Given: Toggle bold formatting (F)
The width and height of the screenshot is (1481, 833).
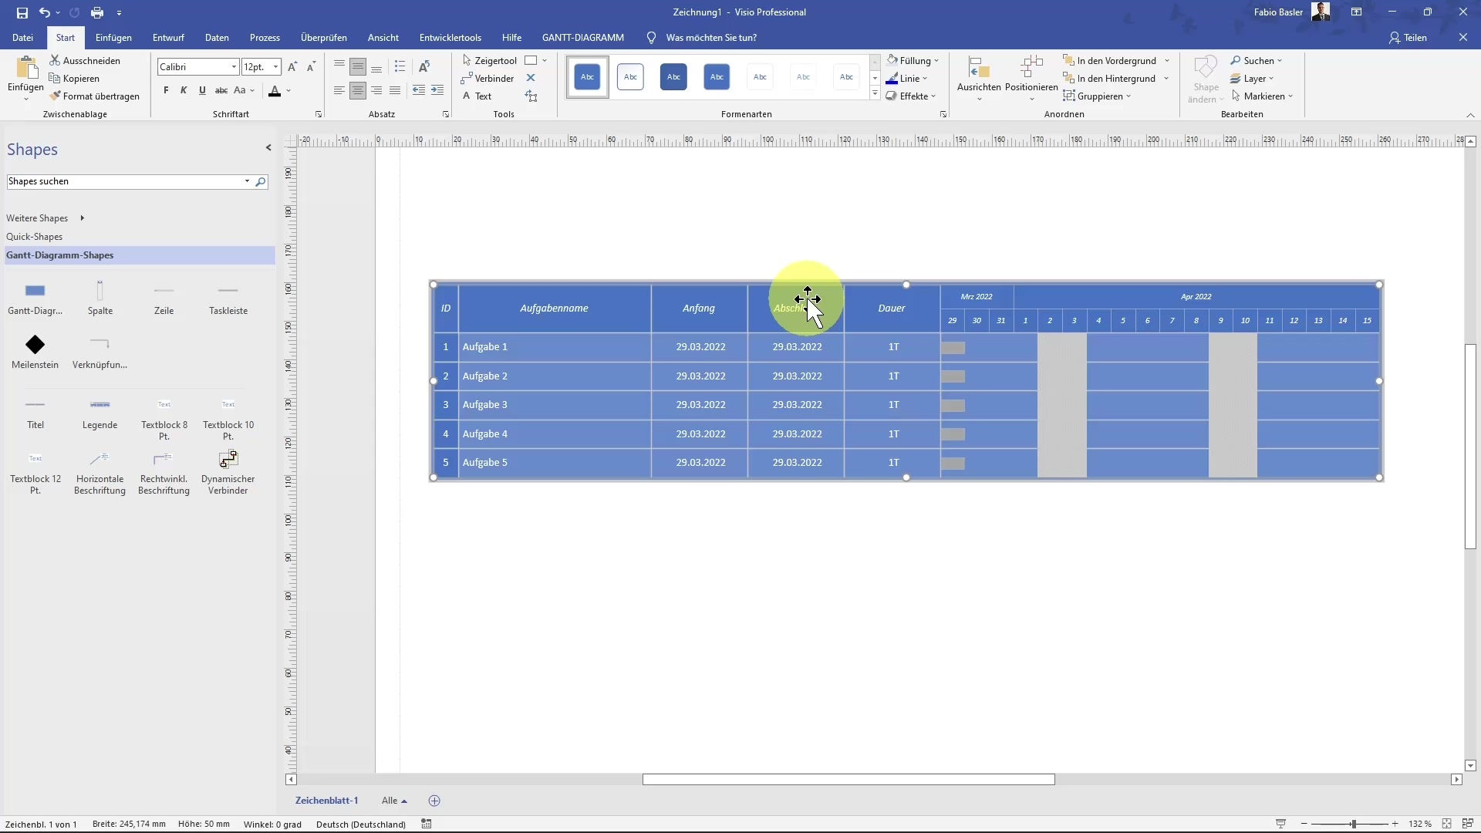Looking at the screenshot, I should point(165,90).
